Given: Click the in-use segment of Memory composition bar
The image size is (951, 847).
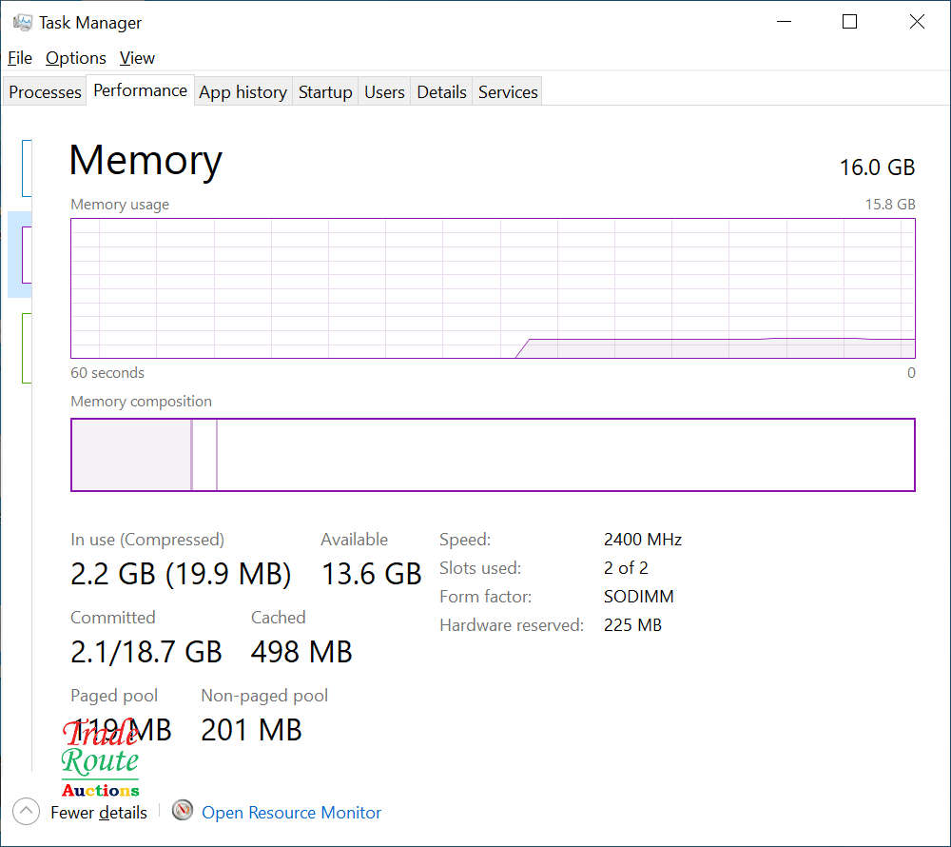Looking at the screenshot, I should 130,455.
